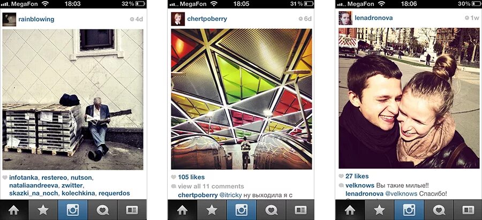Screen dimensions: 482x220
Task: Tap the rainblowing profile avatar
Action: [x=9, y=19]
